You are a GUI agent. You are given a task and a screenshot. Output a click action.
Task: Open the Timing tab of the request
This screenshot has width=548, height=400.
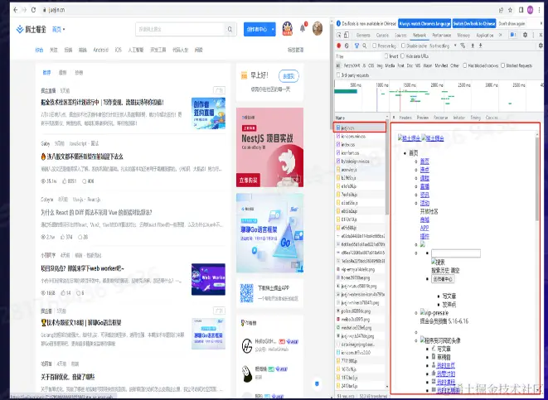point(475,118)
